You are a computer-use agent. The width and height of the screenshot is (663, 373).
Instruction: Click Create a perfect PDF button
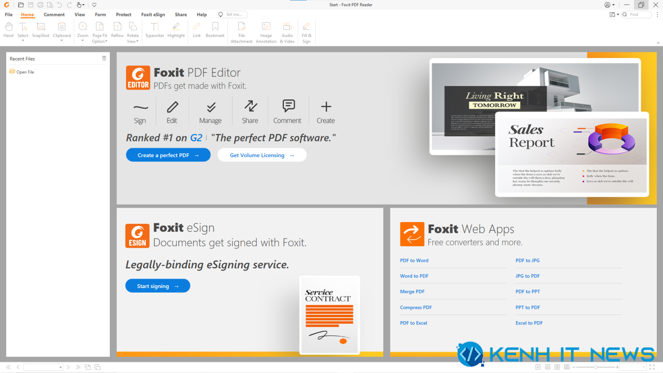click(168, 155)
